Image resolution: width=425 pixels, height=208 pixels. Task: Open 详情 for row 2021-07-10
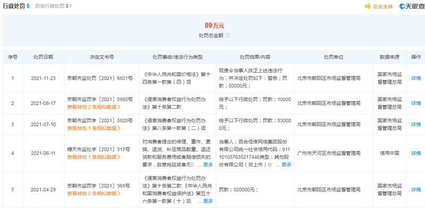pyautogui.click(x=416, y=124)
